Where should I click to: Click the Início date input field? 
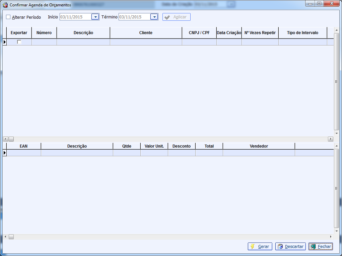click(x=75, y=17)
